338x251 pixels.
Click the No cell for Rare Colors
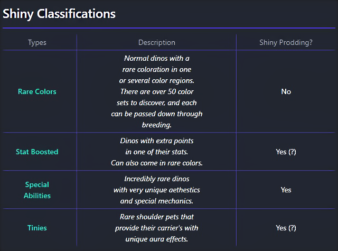pyautogui.click(x=286, y=91)
